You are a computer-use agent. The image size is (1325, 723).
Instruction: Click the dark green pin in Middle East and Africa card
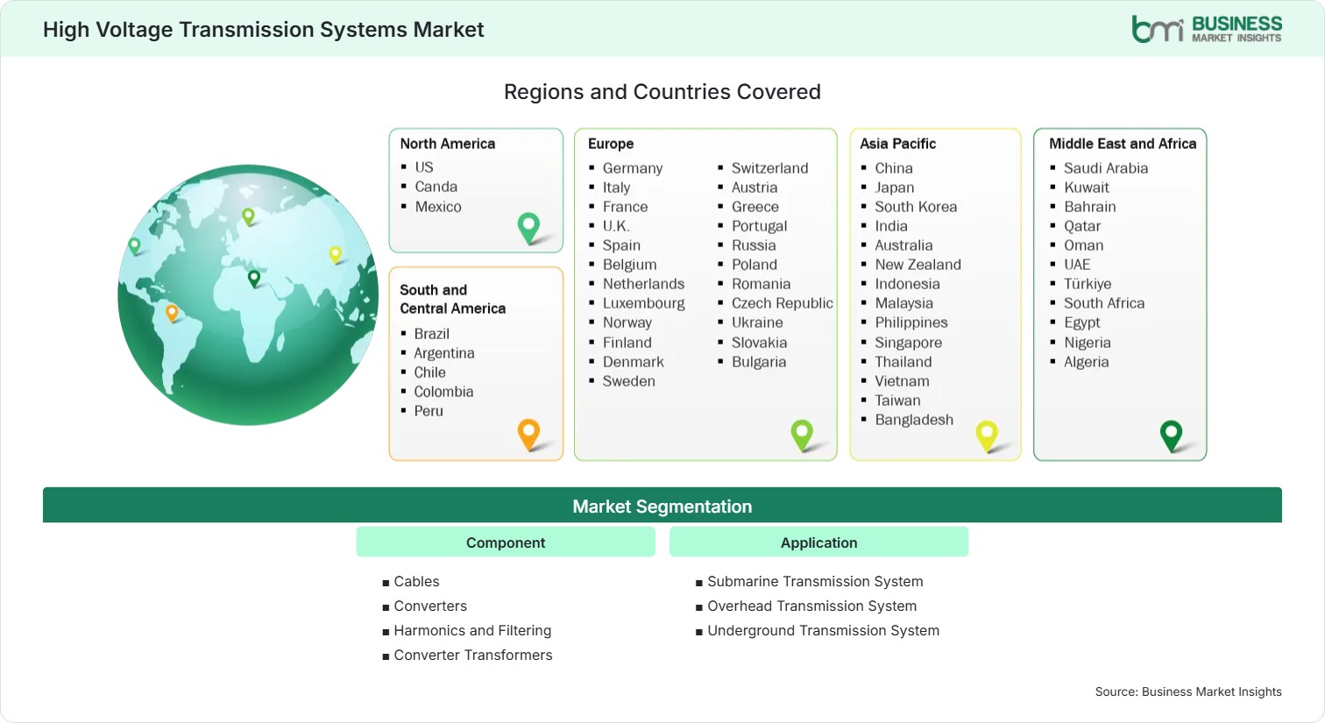click(1171, 436)
